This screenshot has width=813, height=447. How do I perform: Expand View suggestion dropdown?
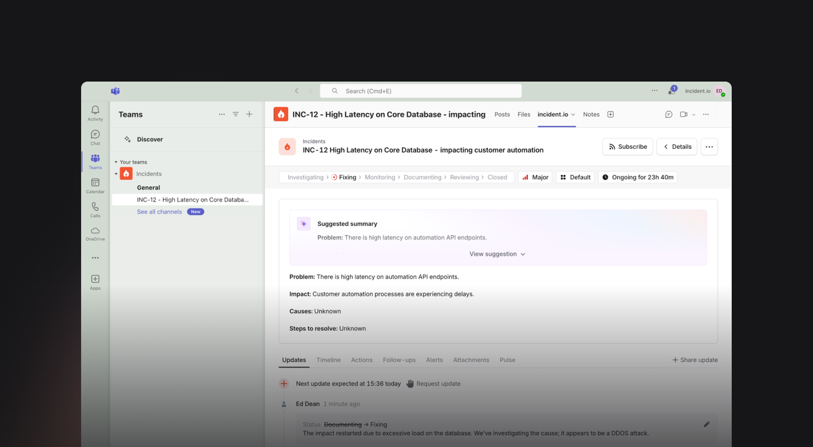[497, 254]
